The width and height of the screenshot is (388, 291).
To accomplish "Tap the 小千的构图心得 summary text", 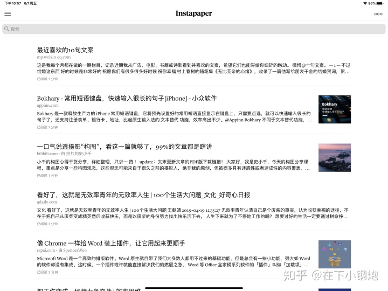I will pyautogui.click(x=173, y=165).
